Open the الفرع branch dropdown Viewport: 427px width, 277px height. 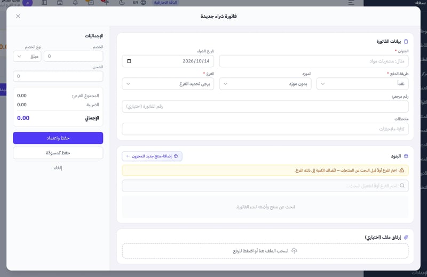tap(168, 84)
